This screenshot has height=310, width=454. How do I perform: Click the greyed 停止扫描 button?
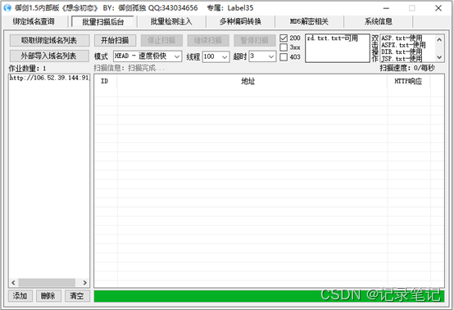[161, 40]
